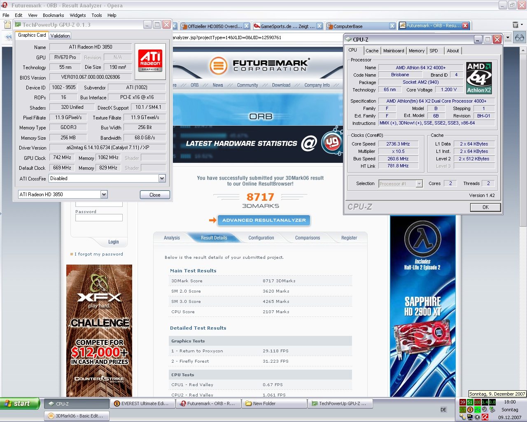Click the red 39 temperature tray icon
This screenshot has height=422, width=527.
click(463, 402)
